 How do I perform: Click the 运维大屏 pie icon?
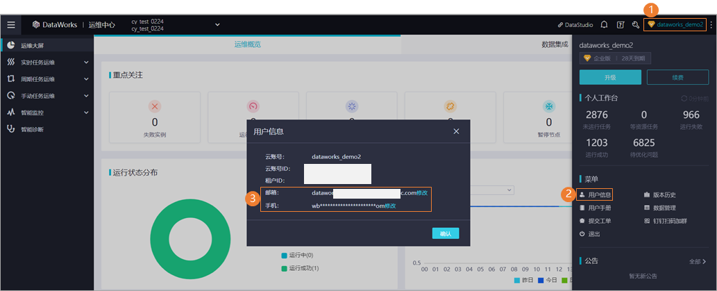(x=11, y=45)
